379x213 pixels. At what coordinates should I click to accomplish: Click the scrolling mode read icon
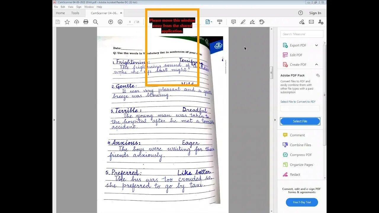click(x=220, y=22)
